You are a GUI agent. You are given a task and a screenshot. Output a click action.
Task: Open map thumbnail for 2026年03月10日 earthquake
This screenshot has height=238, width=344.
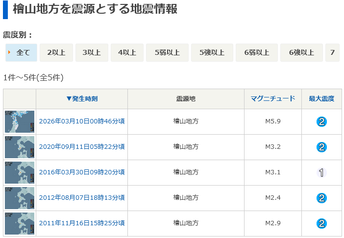20,121
